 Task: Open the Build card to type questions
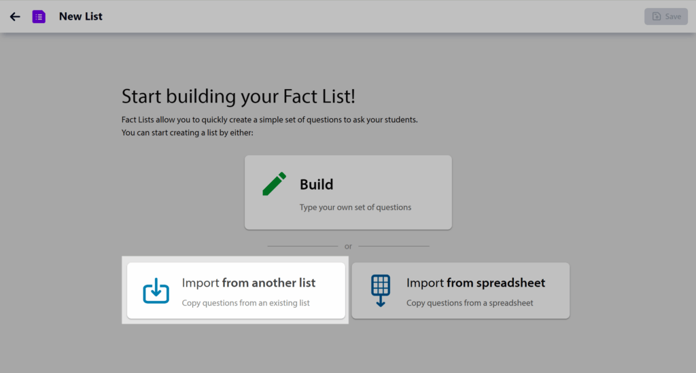click(348, 192)
